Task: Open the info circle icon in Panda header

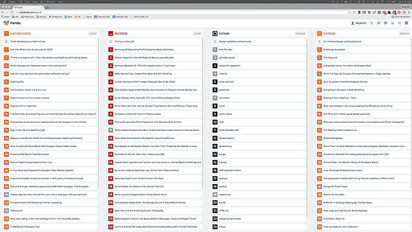Action: tap(378, 23)
